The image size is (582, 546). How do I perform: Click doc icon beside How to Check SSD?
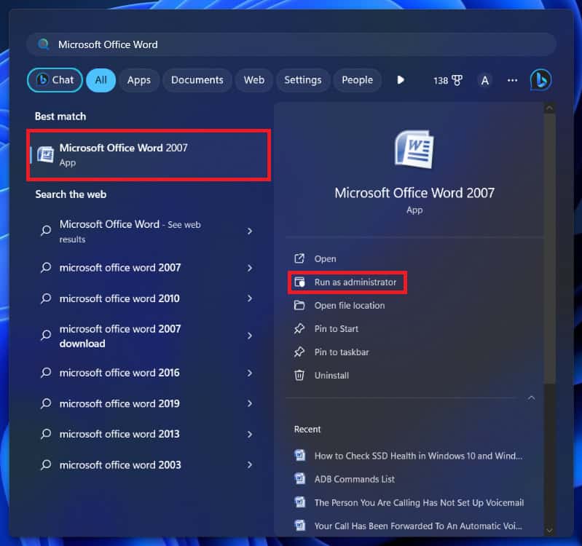(299, 455)
